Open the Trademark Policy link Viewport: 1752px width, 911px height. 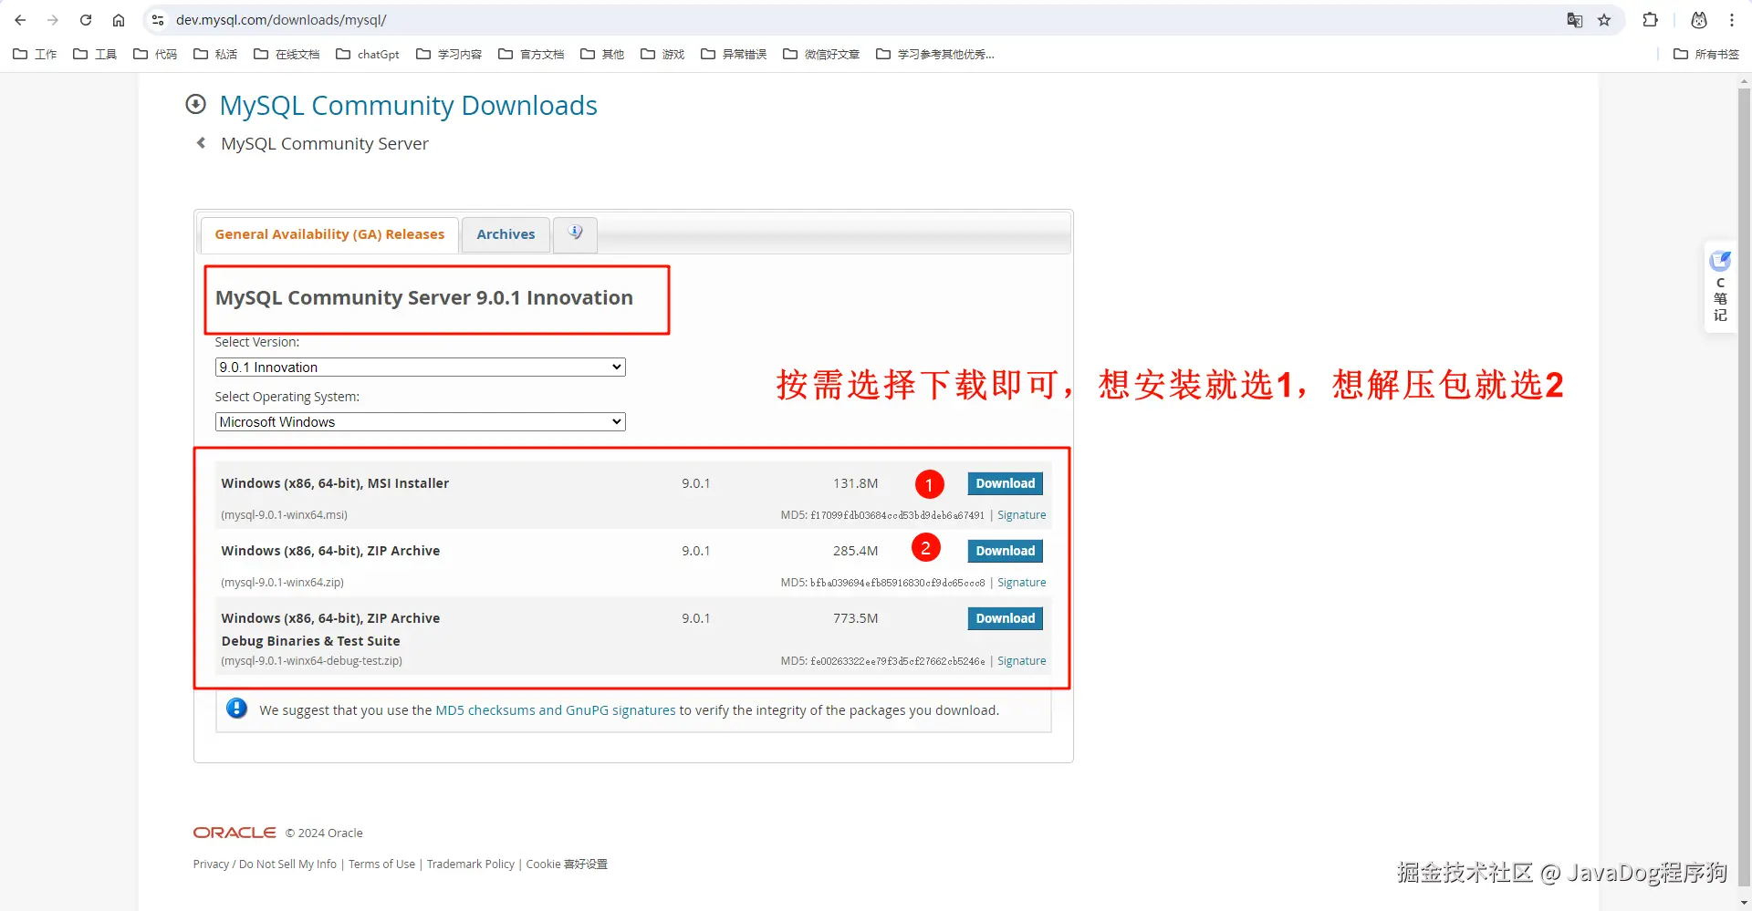pos(471,864)
